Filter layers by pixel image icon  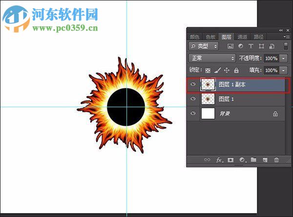230,46
